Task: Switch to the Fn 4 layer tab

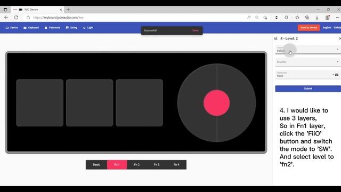Action: click(x=176, y=165)
